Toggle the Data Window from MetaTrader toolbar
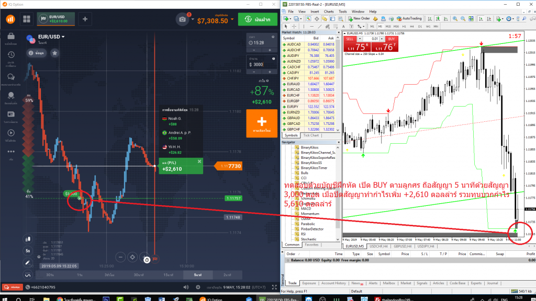The image size is (536, 301). point(317,19)
